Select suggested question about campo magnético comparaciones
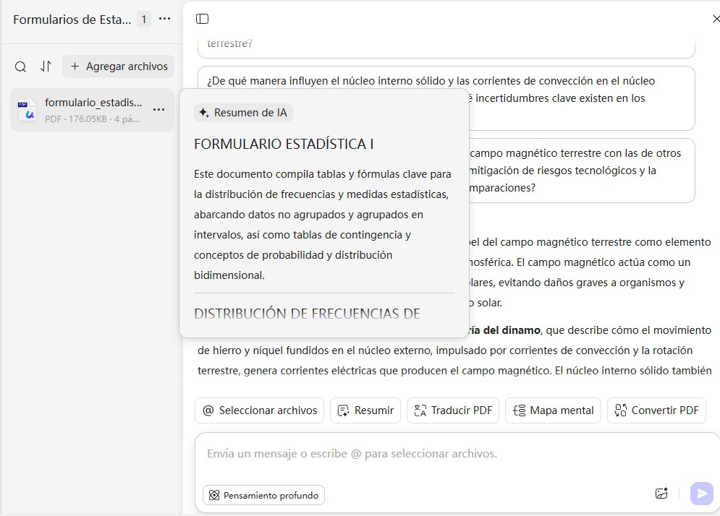This screenshot has height=516, width=720. coord(582,171)
